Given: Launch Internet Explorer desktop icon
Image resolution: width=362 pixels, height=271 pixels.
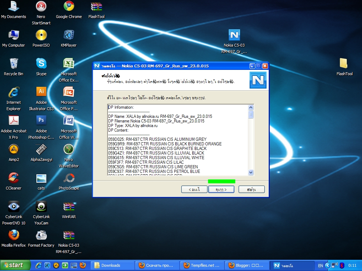Looking at the screenshot, I should pyautogui.click(x=13, y=99).
